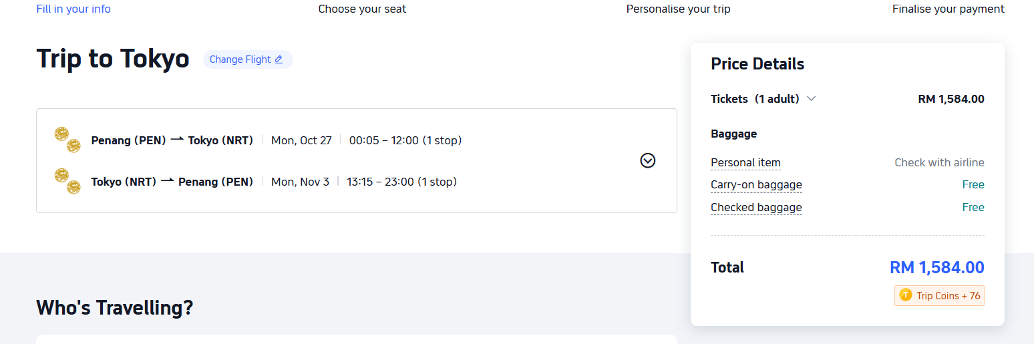1034x344 pixels.
Task: Click the Trip to Tokyo title
Action: 113,59
